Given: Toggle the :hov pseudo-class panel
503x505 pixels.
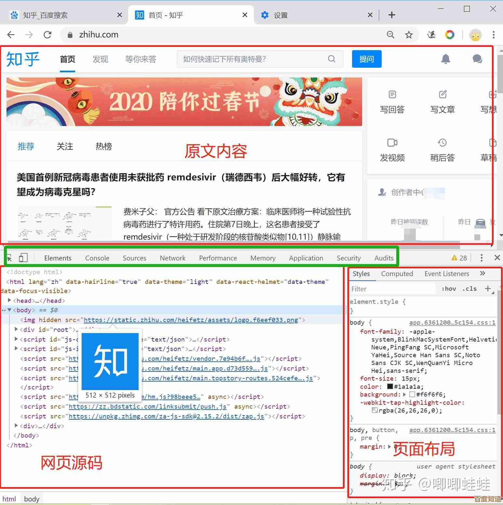Looking at the screenshot, I should pyautogui.click(x=448, y=288).
